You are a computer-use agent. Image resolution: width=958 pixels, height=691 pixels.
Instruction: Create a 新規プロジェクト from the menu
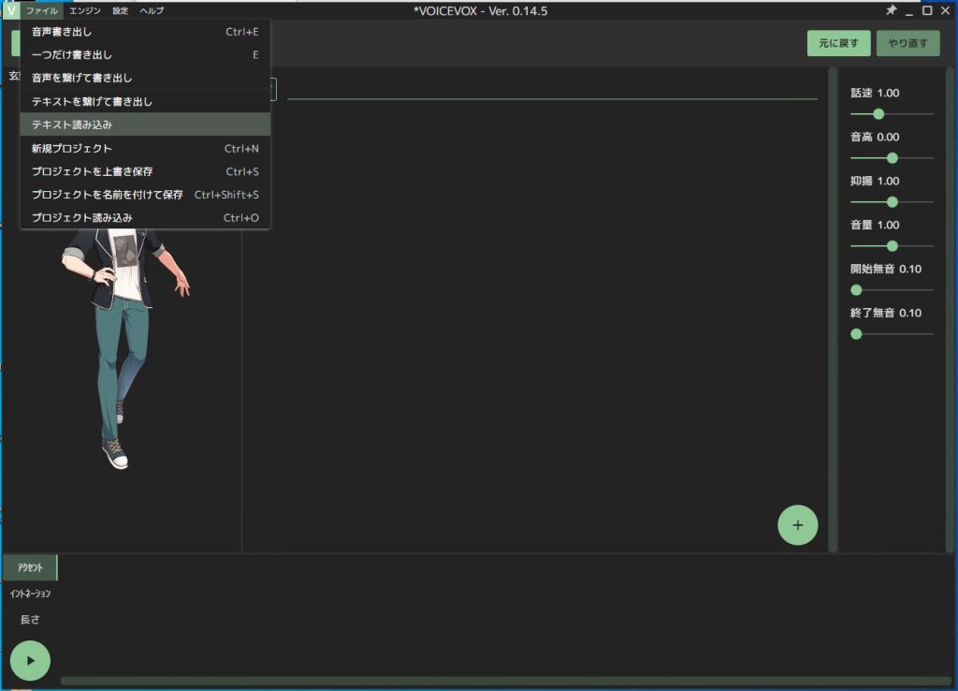[x=145, y=149]
